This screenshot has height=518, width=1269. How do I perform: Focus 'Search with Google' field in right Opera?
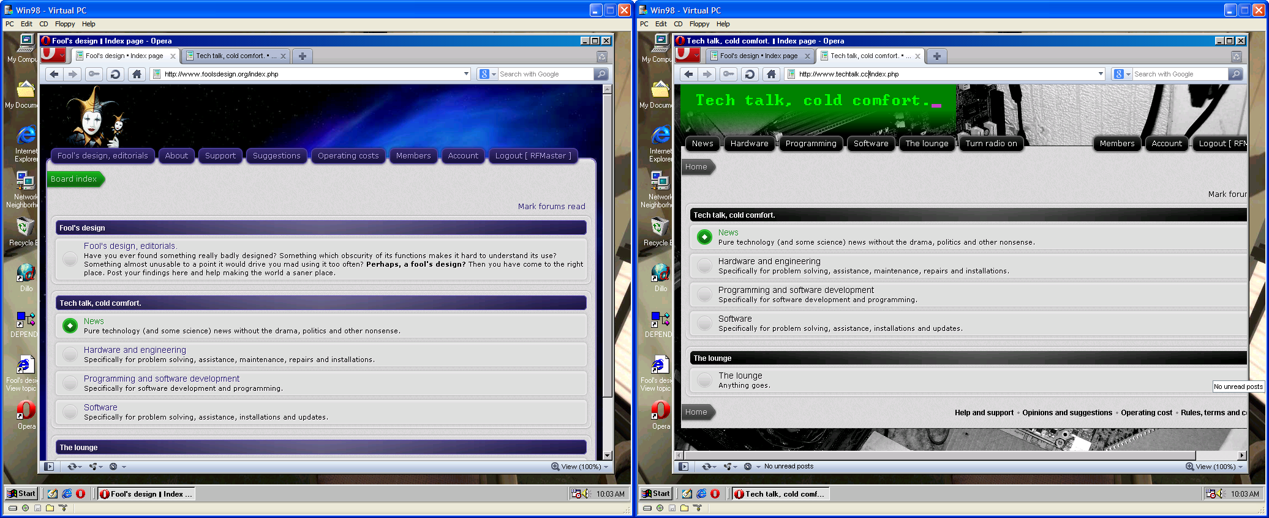click(x=1180, y=74)
